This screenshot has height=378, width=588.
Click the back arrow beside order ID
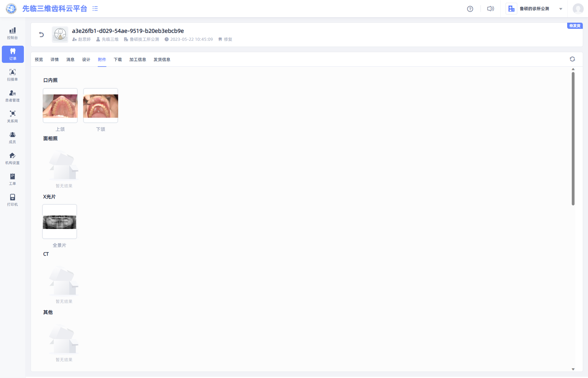[41, 35]
